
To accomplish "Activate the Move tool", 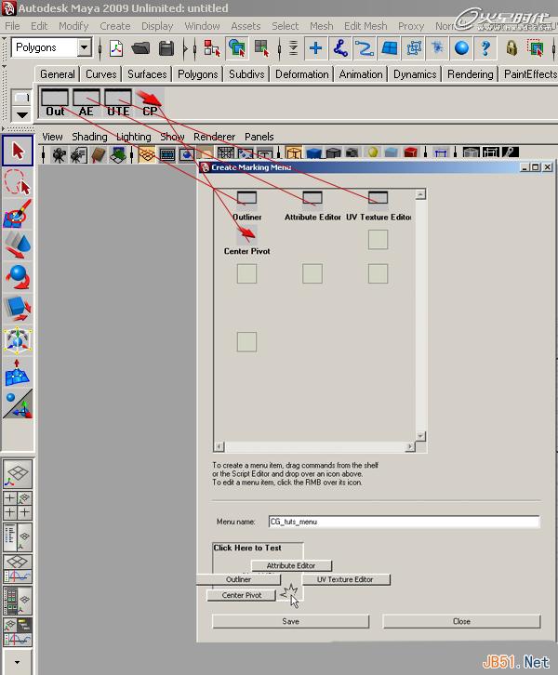I will coord(18,245).
